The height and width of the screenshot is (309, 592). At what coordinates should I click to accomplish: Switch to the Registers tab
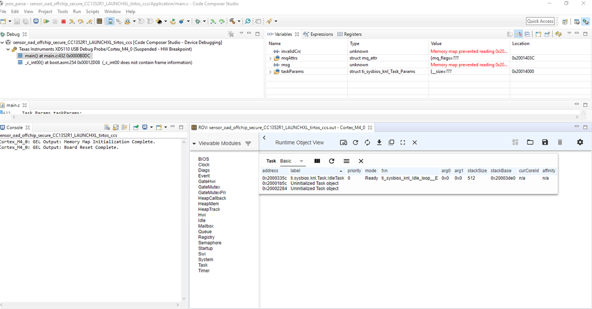(x=349, y=34)
